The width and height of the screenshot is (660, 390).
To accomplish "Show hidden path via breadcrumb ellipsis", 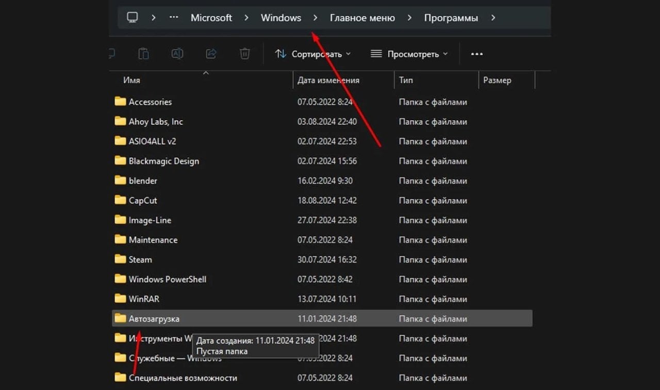I will click(174, 18).
